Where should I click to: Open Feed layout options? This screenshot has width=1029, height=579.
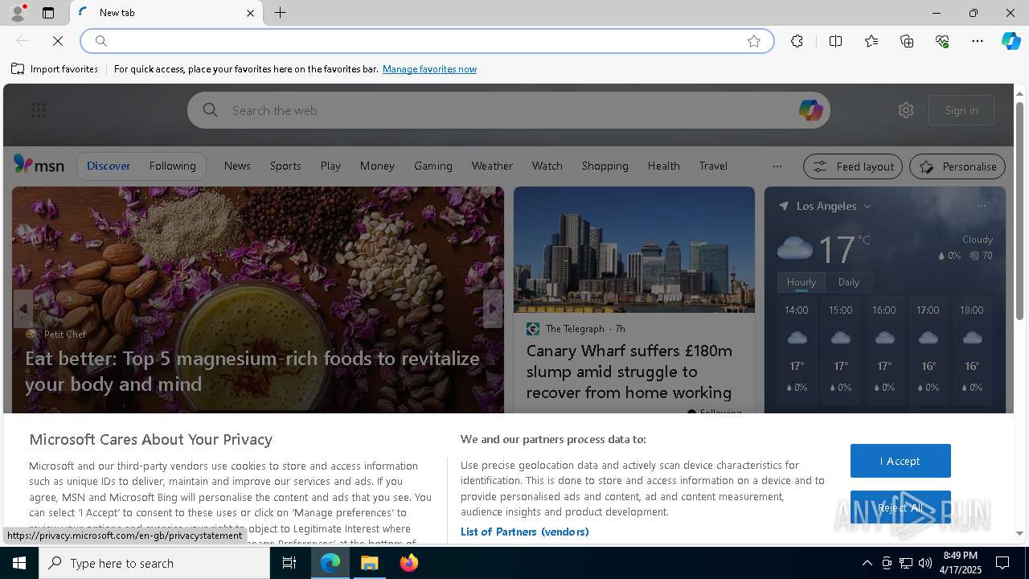click(x=853, y=166)
